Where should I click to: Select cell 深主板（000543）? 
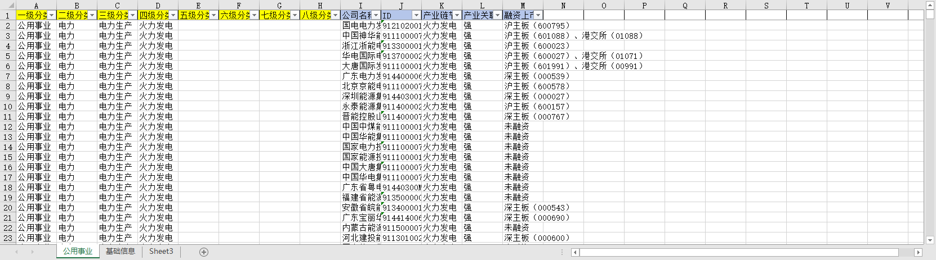523,207
